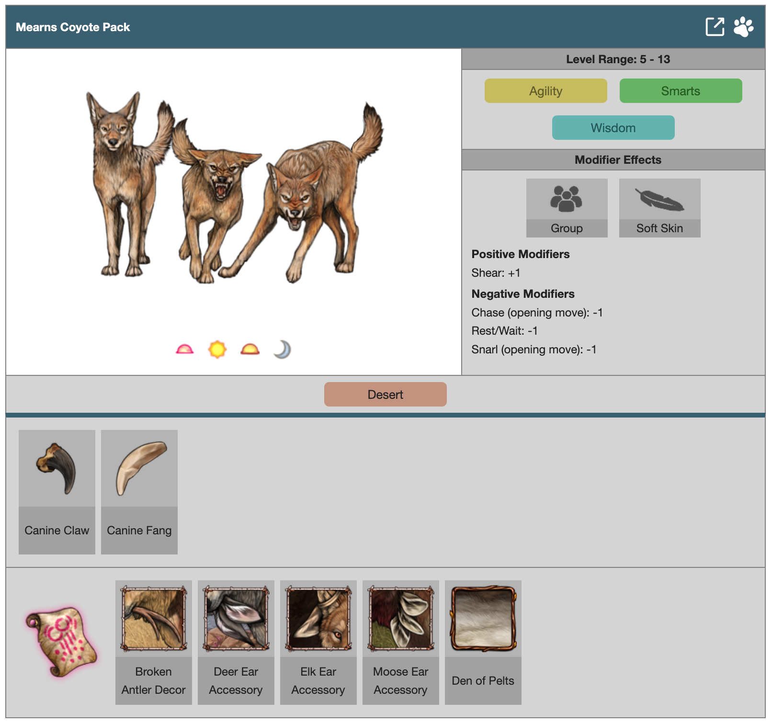The width and height of the screenshot is (772, 723).
Task: Open the Canine Fang item
Action: (x=139, y=492)
